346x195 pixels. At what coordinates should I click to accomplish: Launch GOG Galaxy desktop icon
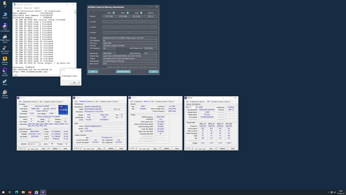[x=5, y=72]
